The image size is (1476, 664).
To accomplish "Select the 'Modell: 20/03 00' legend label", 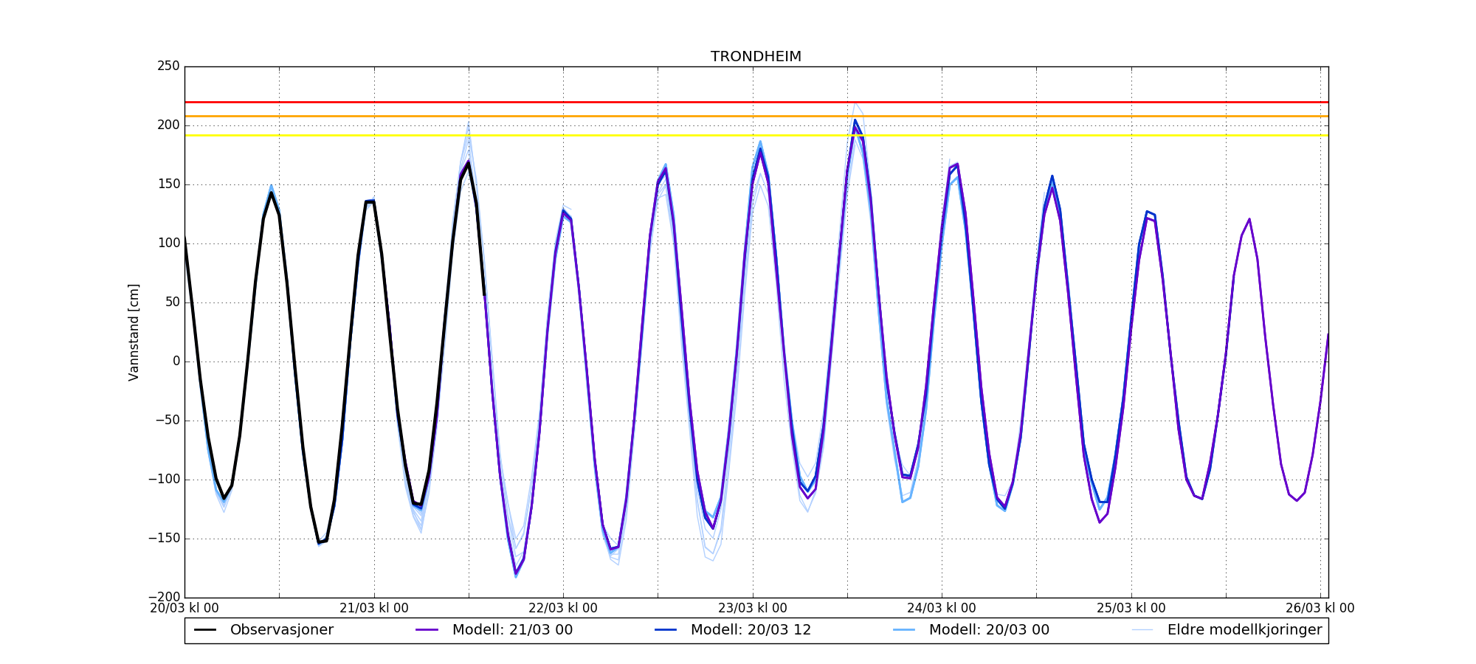I will tap(989, 630).
